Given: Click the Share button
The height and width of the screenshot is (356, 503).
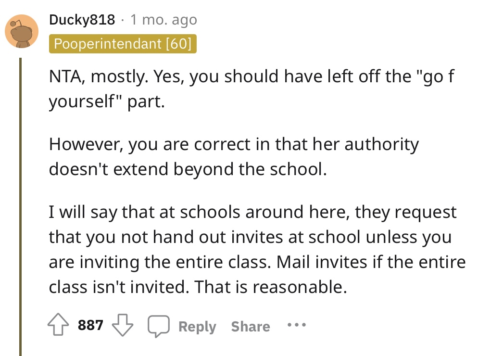Looking at the screenshot, I should [251, 327].
